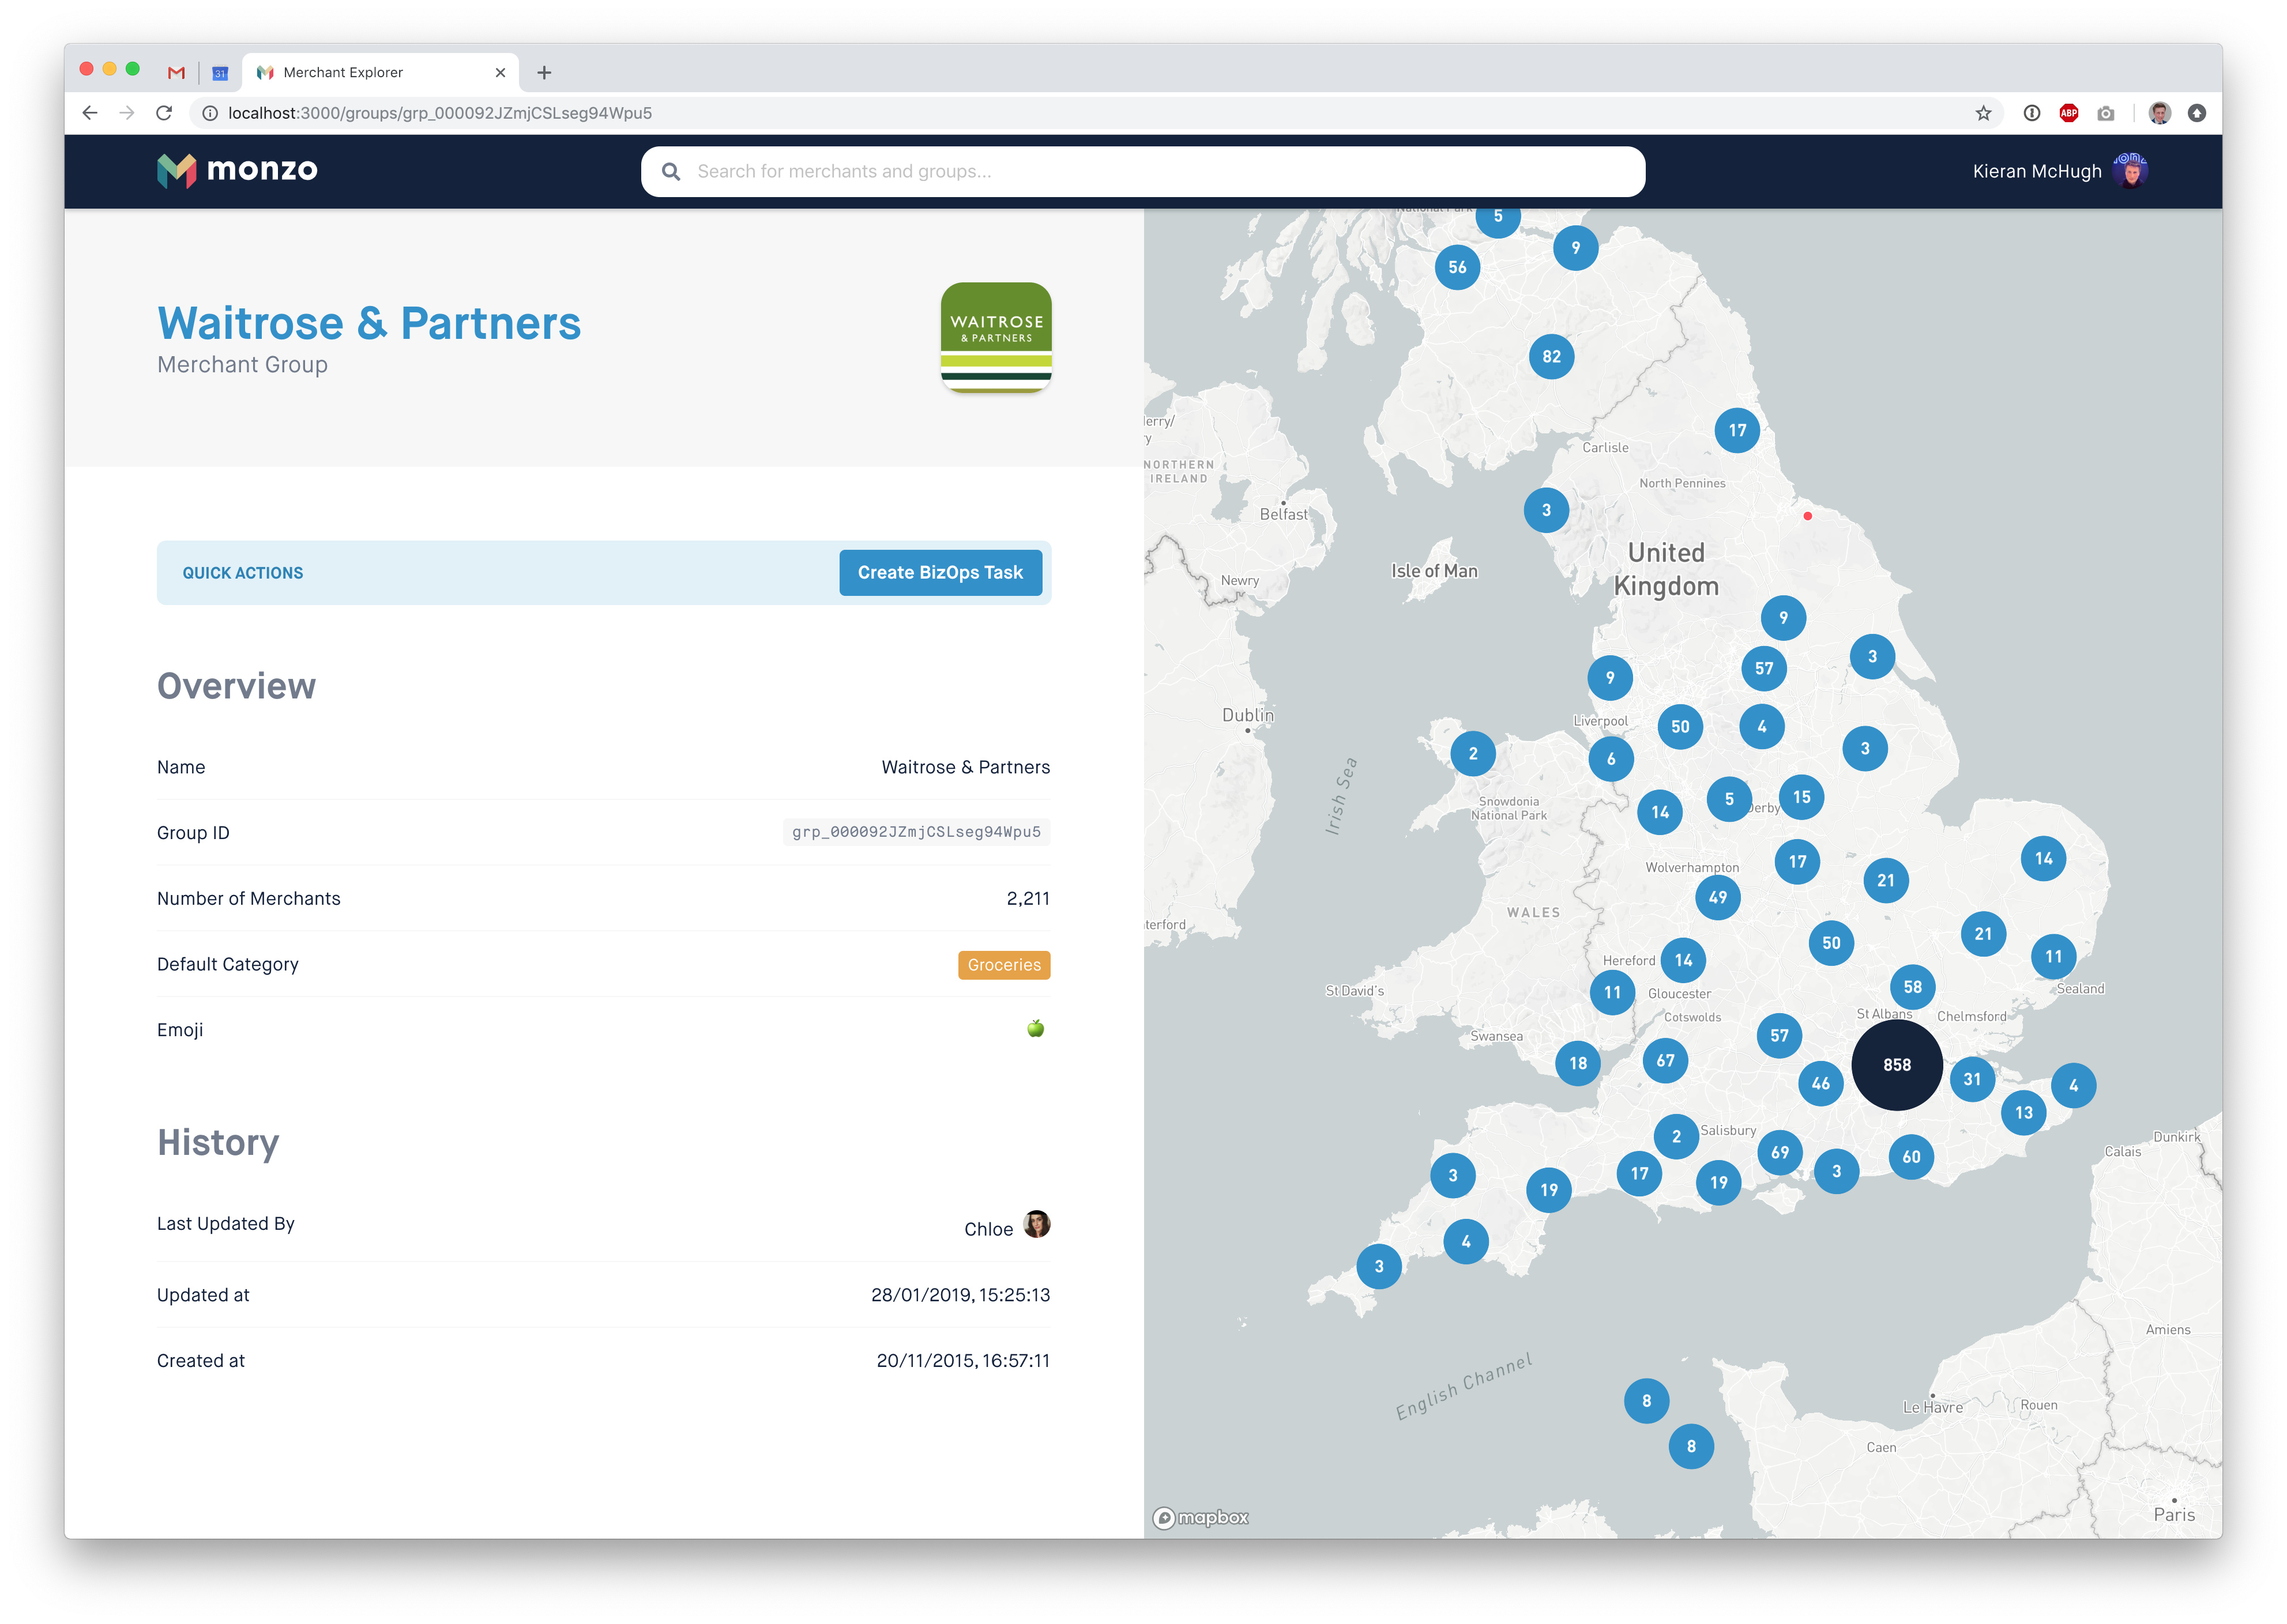Click the History section heading
The image size is (2287, 1624).
pos(218,1143)
